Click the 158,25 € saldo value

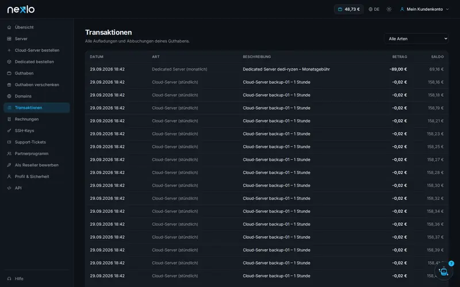pos(435,147)
